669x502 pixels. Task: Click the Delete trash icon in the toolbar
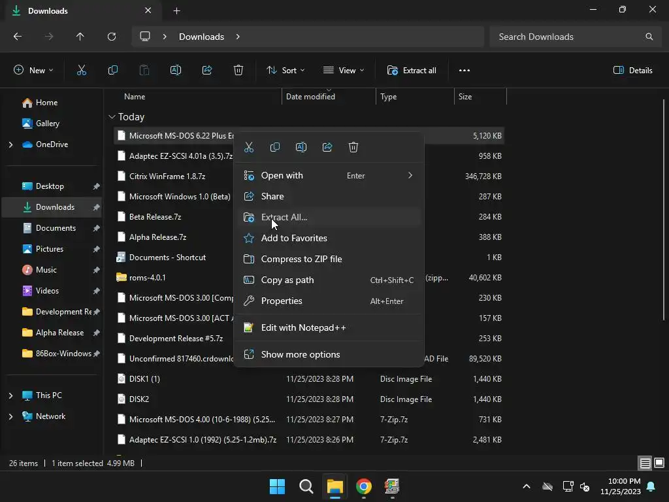238,71
